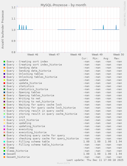Viewport: 127px width, 166px height.
Task: Click the orange swatch for Sending data
Action: click(4, 68)
